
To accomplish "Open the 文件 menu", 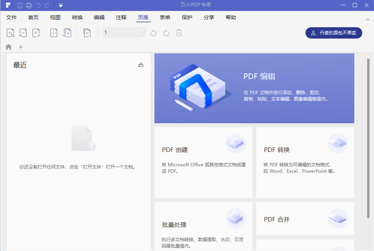I will [x=11, y=17].
